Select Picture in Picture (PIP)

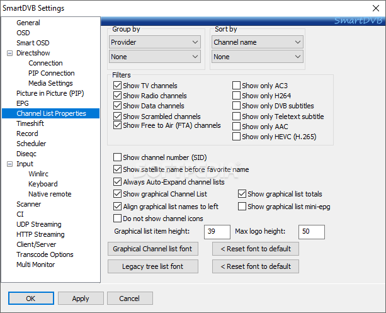click(x=50, y=93)
